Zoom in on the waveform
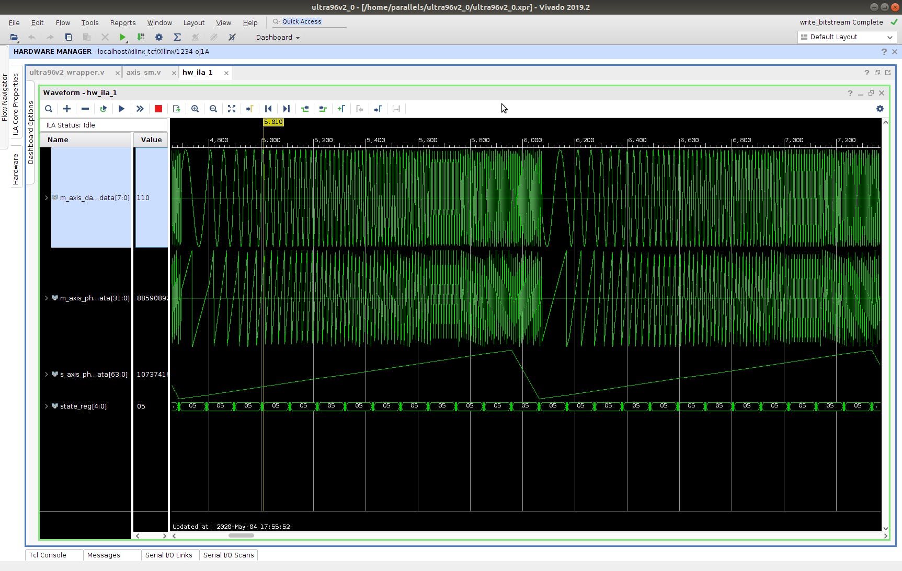 (195, 109)
